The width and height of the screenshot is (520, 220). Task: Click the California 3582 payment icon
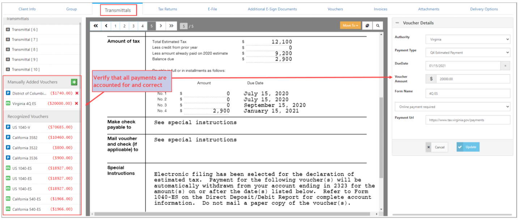pyautogui.click(x=8, y=137)
